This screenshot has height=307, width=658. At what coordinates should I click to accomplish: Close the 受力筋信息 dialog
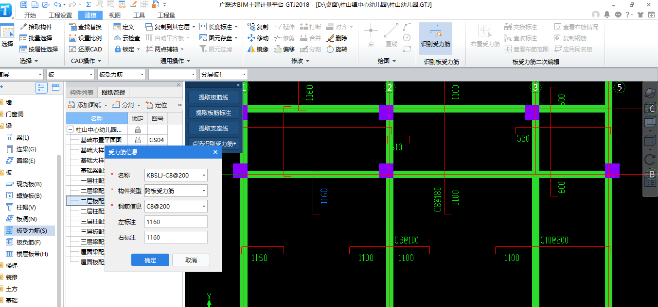[x=215, y=152]
